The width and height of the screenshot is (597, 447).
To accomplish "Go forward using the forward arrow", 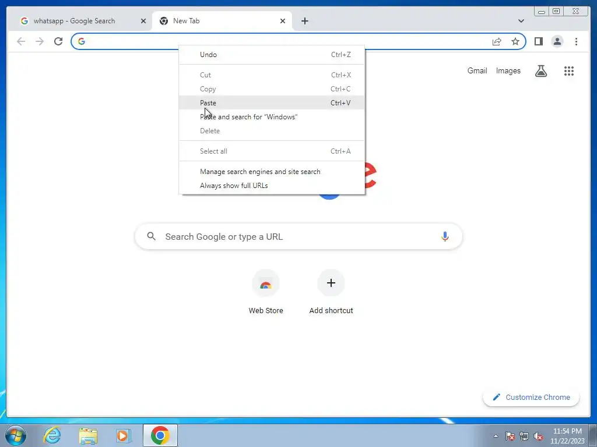I will [40, 41].
